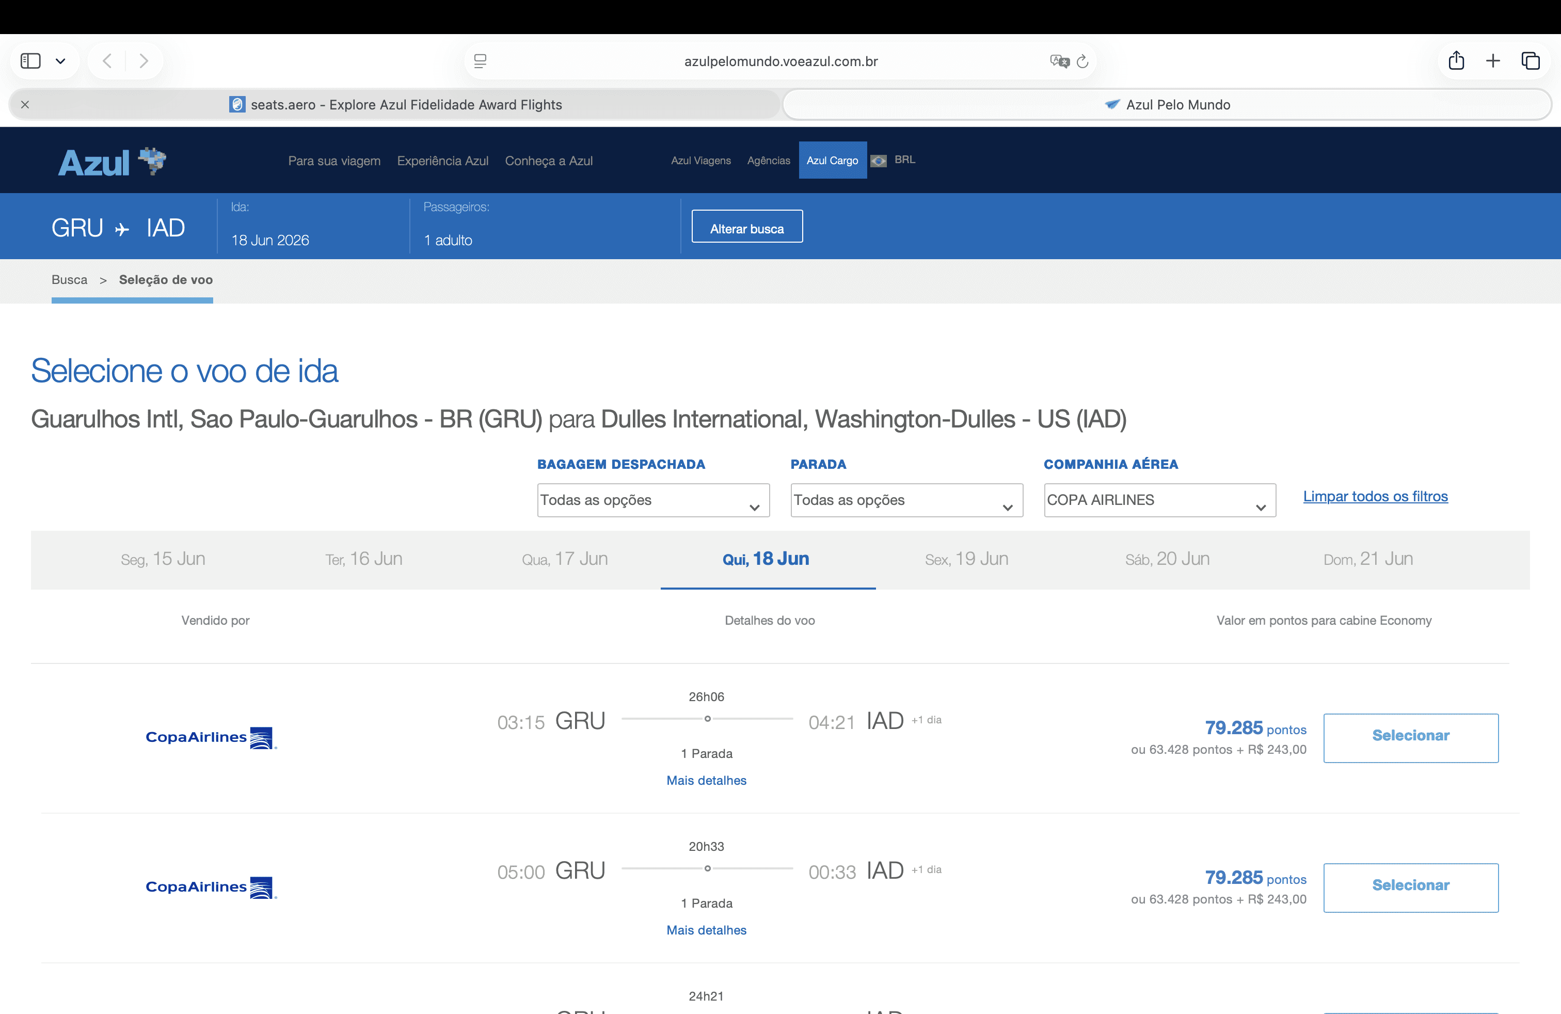The width and height of the screenshot is (1561, 1014).
Task: Switch to the Azul Pelo Mundo tab
Action: pos(1168,104)
